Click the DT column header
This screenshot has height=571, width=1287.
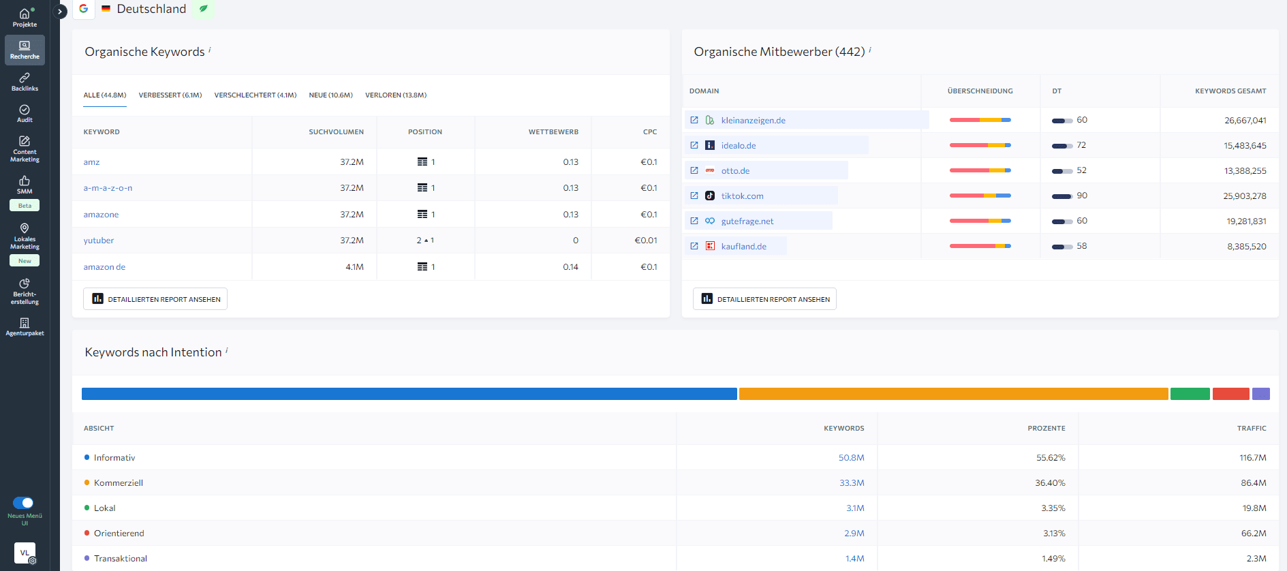1057,91
